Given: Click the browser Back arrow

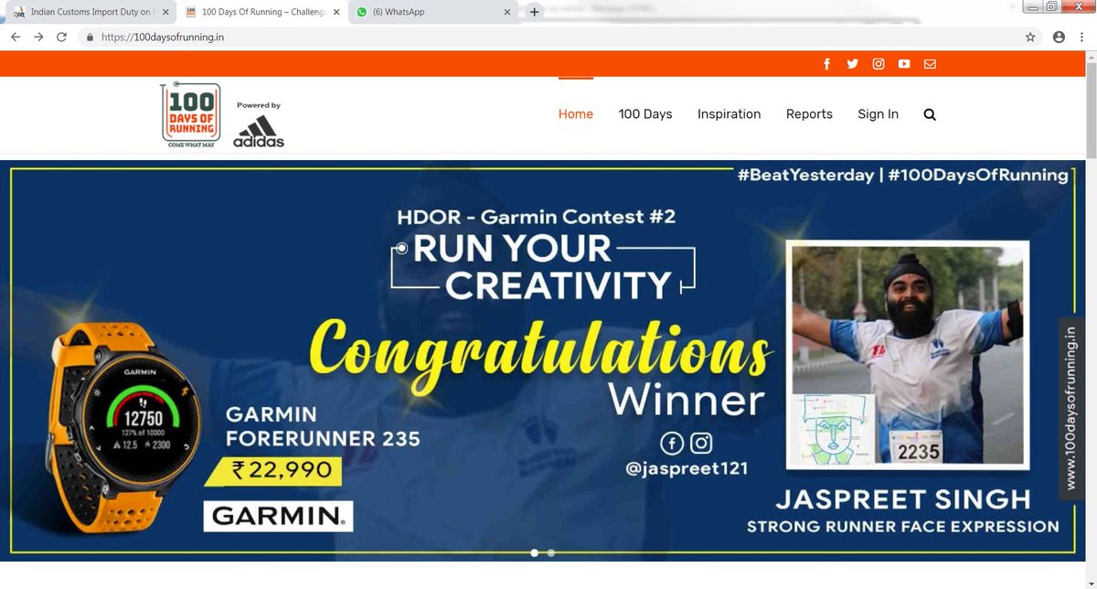Looking at the screenshot, I should click(x=16, y=37).
